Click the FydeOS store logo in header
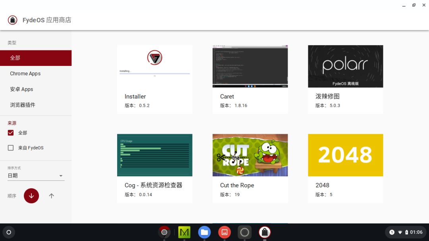Image resolution: width=429 pixels, height=241 pixels. point(13,20)
